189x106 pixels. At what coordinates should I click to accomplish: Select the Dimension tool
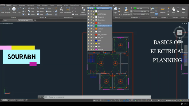pyautogui.click(x=68, y=10)
